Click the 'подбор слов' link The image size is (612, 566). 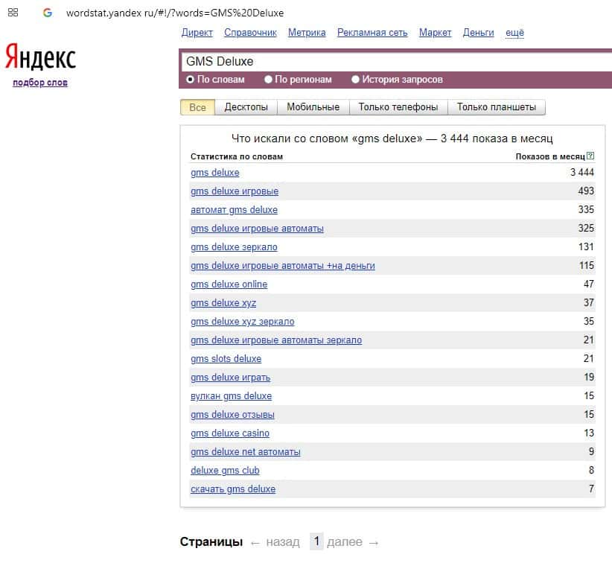coord(40,83)
